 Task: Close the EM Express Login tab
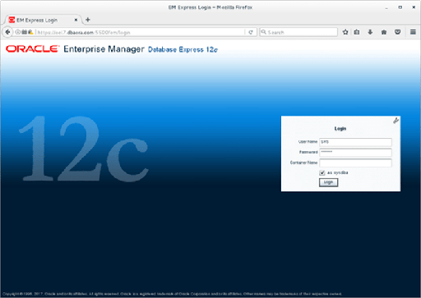76,20
